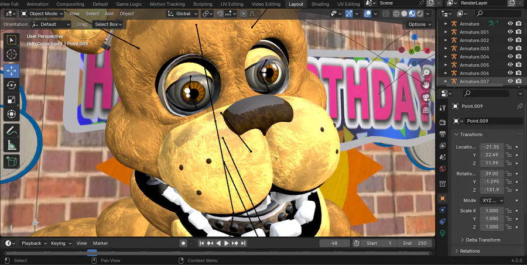Select the Scale tool in toolbar

pos(12,100)
